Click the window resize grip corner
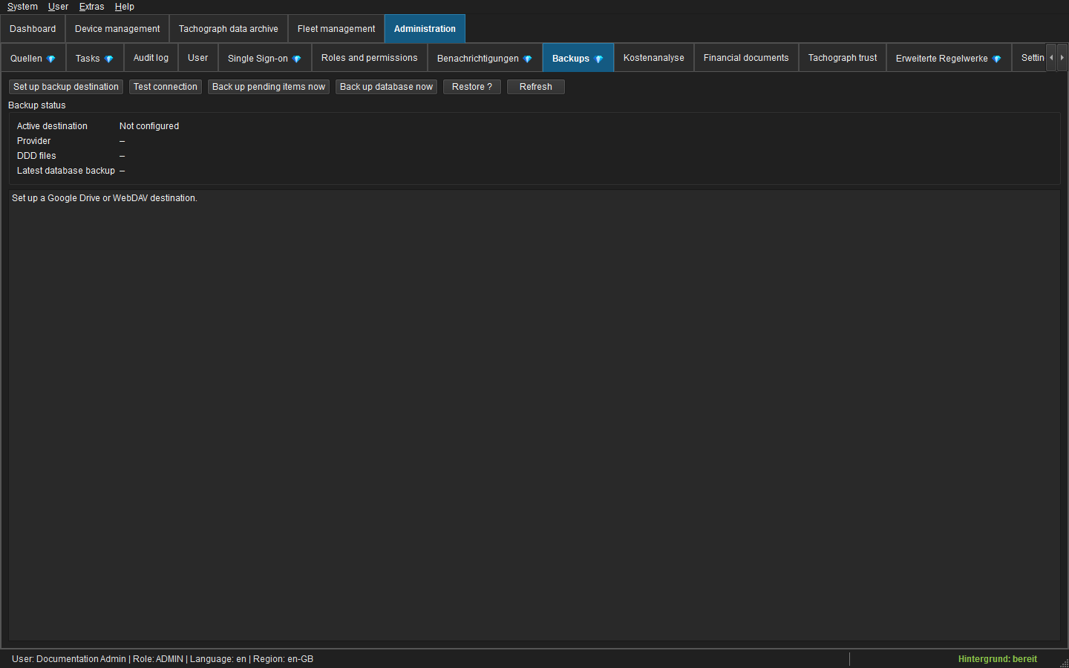Image resolution: width=1069 pixels, height=668 pixels. tap(1064, 663)
